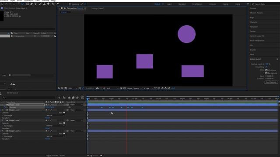The width and height of the screenshot is (280, 157).
Task: Toggle the shy switch on Shape Layer 2
Action: click(x=46, y=131)
